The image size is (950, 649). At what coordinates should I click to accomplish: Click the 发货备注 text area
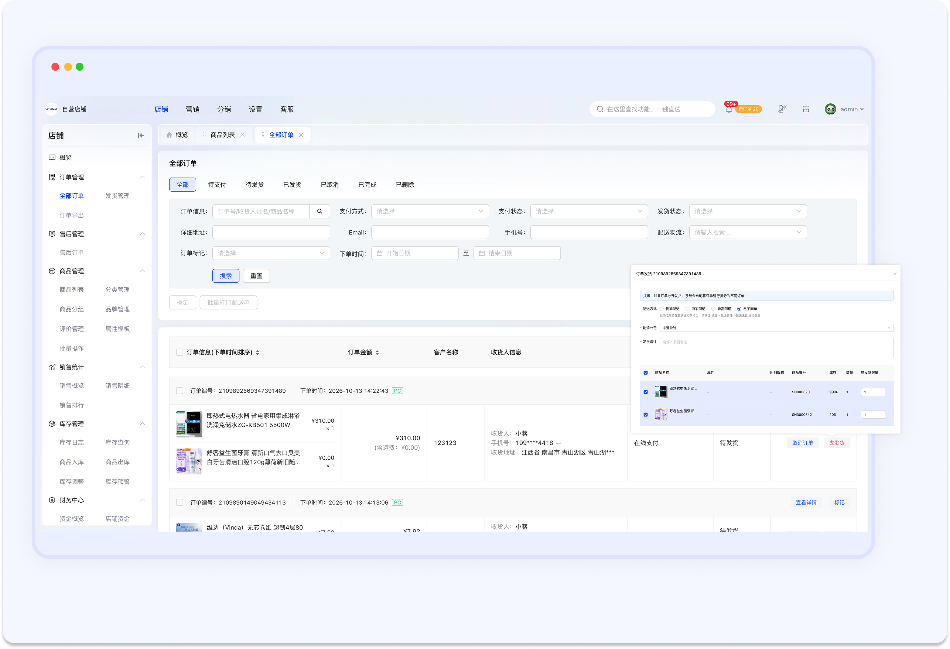[x=776, y=347]
